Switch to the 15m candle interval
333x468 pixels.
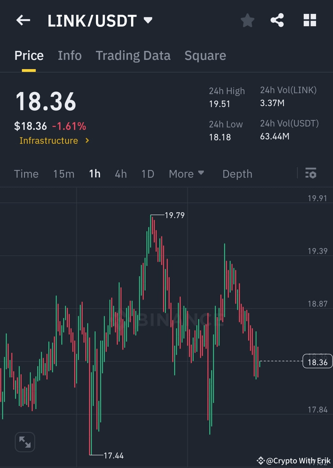(x=64, y=174)
